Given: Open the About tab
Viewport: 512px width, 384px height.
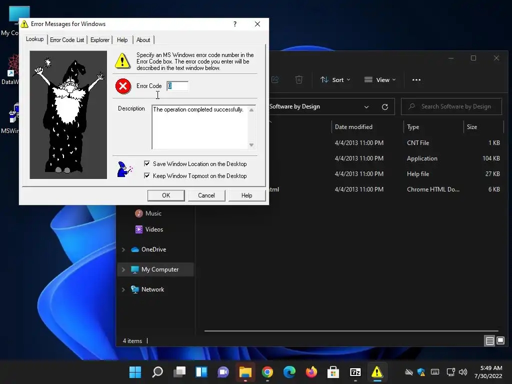Looking at the screenshot, I should point(143,40).
